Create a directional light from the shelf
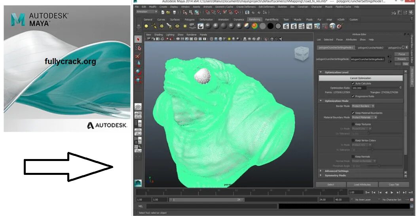416x216 pixels. (154, 26)
